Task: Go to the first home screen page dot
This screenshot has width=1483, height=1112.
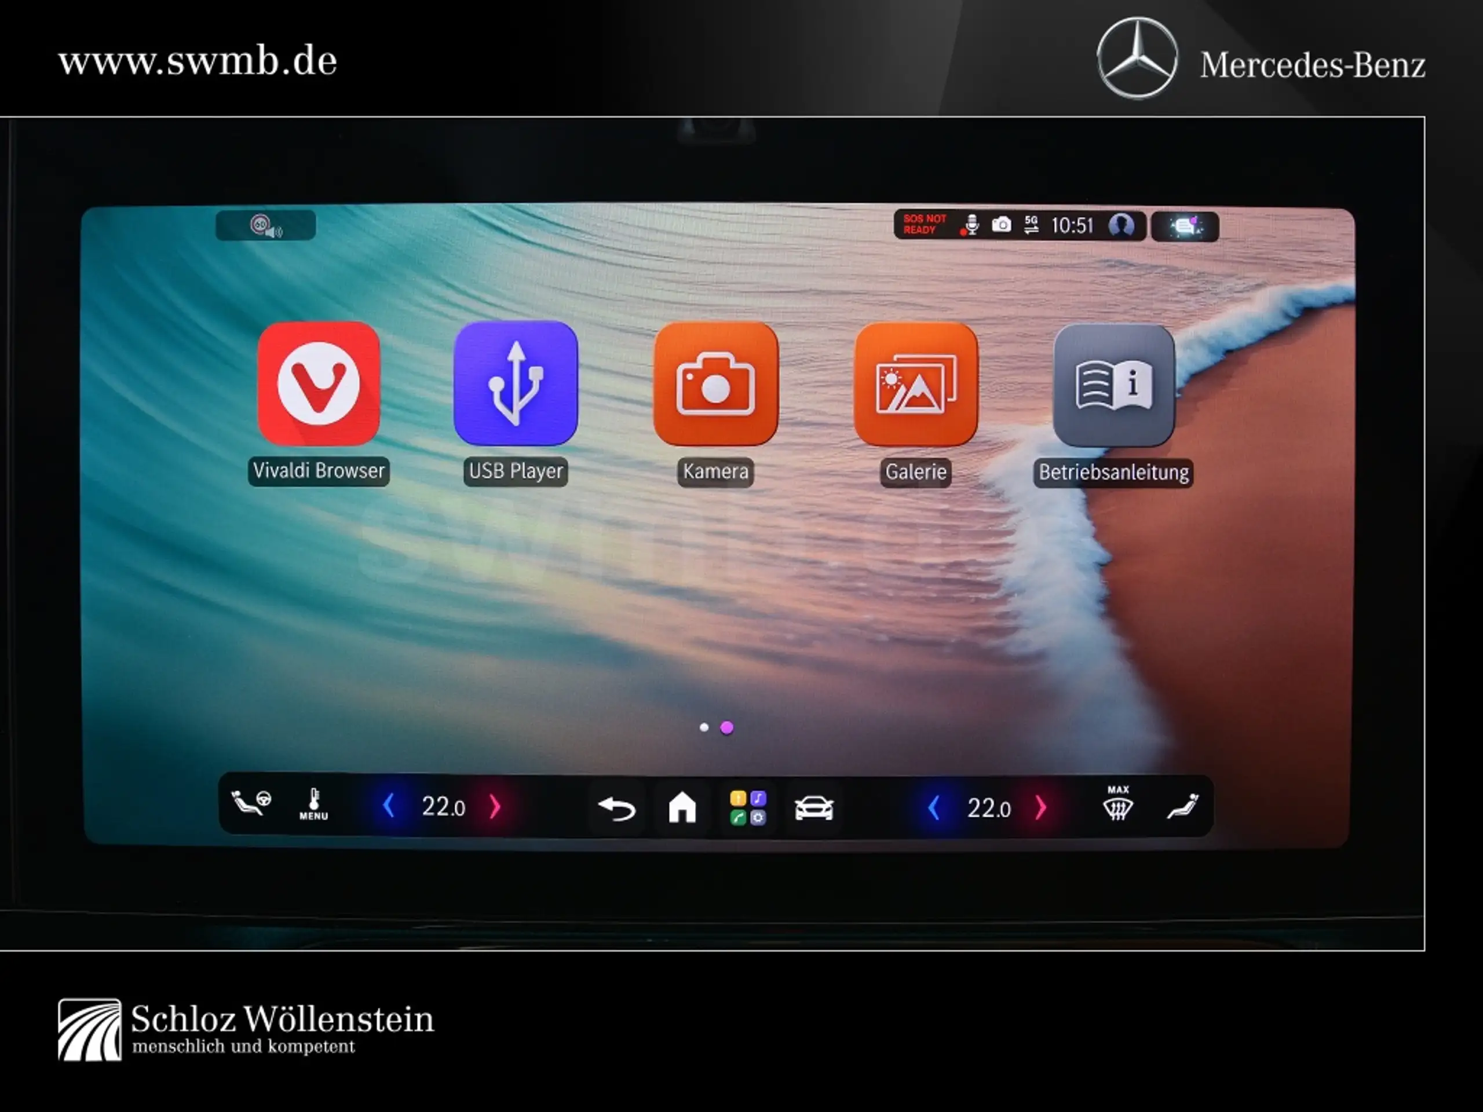Action: coord(704,727)
